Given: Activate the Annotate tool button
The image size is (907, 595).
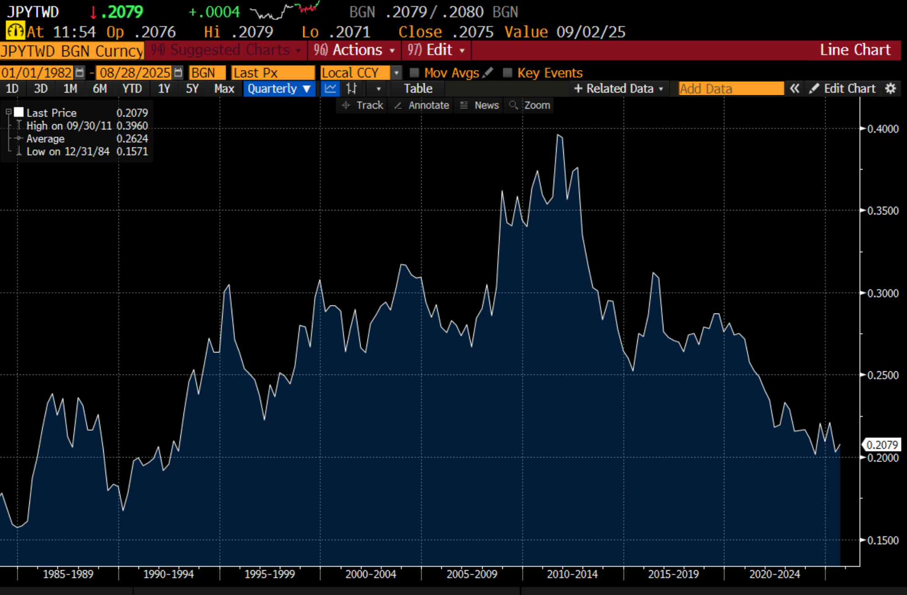Looking at the screenshot, I should pos(422,105).
